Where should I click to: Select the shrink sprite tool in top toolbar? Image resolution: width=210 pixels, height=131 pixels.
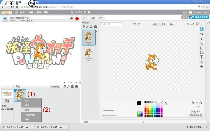[x=85, y=12]
